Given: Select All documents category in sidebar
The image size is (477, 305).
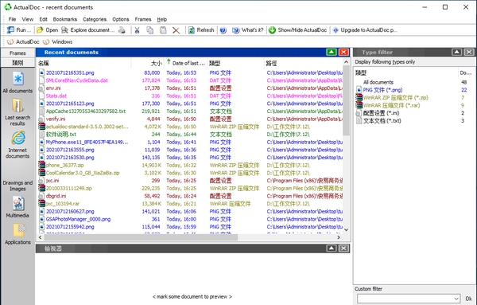Looking at the screenshot, I should [x=17, y=82].
